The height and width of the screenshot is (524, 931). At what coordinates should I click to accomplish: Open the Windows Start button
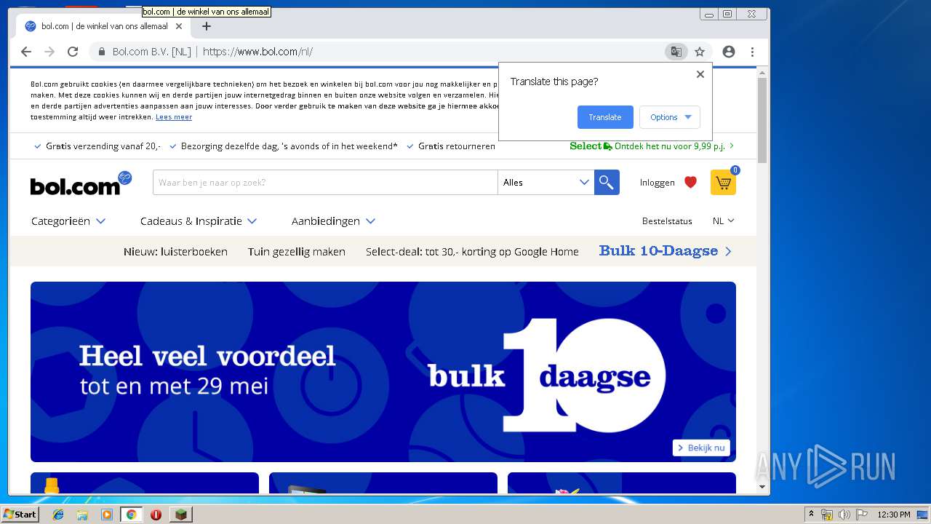point(20,515)
